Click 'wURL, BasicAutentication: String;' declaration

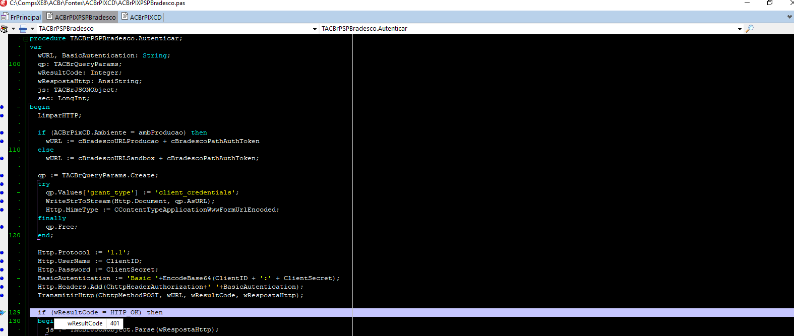(x=104, y=55)
